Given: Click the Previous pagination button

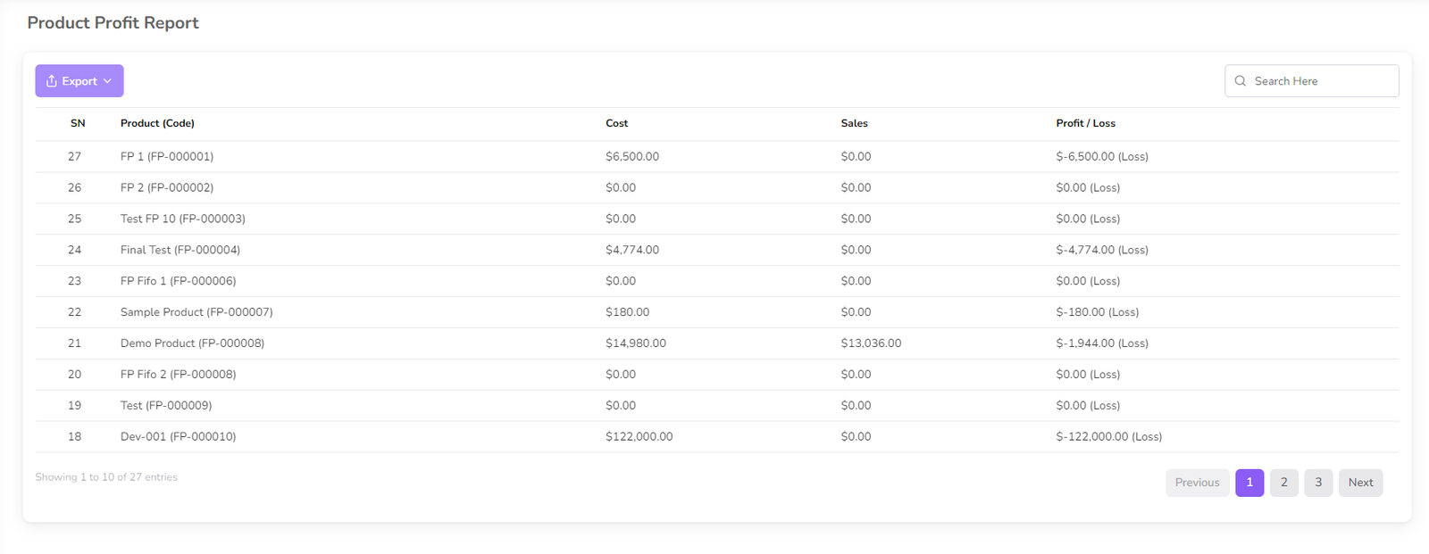Looking at the screenshot, I should click(1197, 483).
